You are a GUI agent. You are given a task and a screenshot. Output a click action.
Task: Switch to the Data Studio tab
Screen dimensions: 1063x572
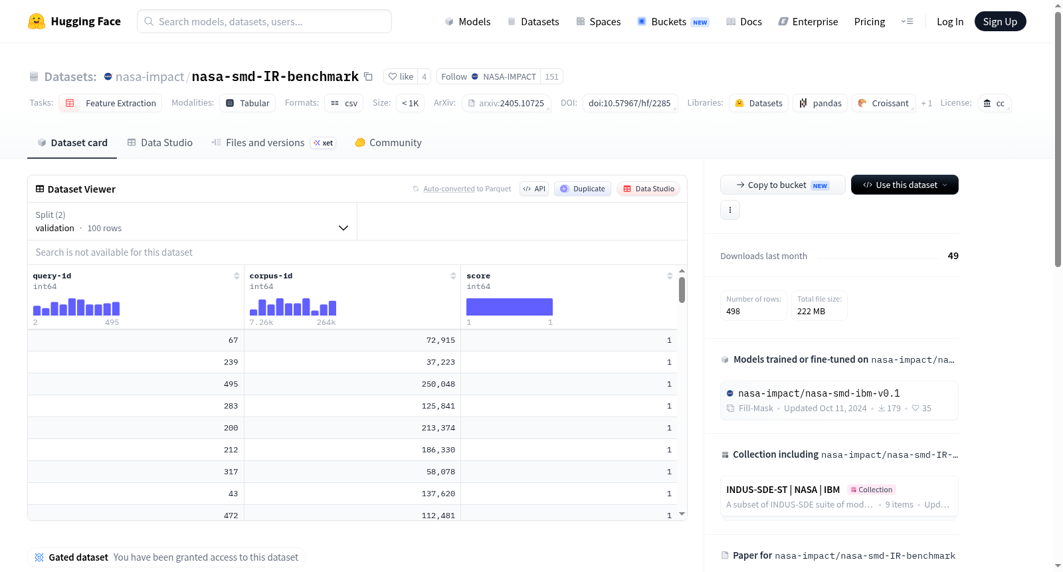point(160,143)
